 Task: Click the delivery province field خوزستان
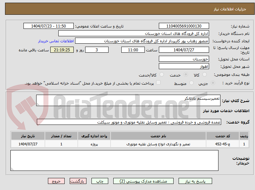click(x=184, y=59)
